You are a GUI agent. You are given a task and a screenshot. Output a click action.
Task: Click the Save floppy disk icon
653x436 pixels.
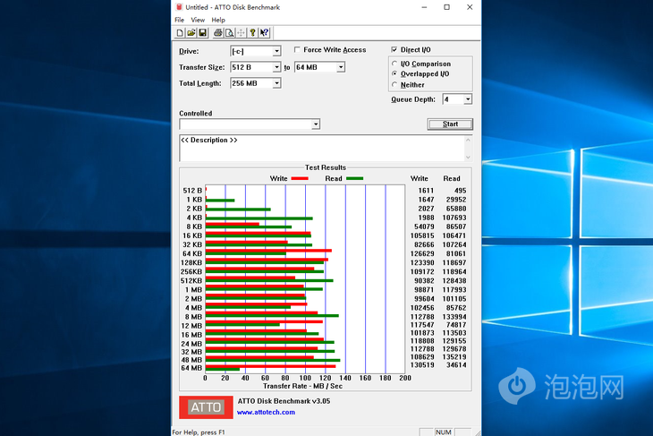tap(203, 33)
